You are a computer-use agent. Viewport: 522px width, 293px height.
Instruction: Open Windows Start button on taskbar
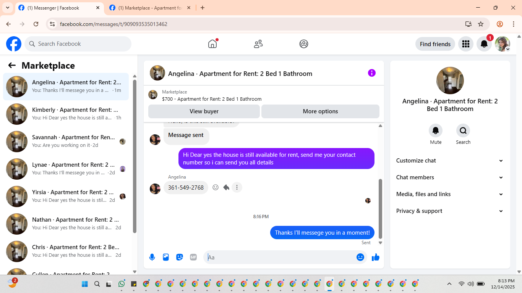point(84,284)
